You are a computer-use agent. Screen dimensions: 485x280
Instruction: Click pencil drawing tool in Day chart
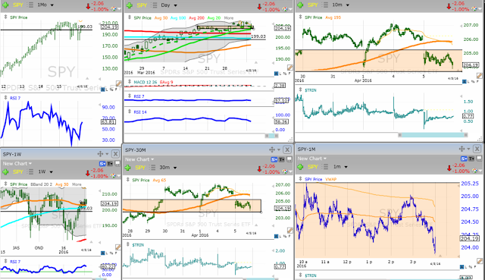tap(289, 68)
